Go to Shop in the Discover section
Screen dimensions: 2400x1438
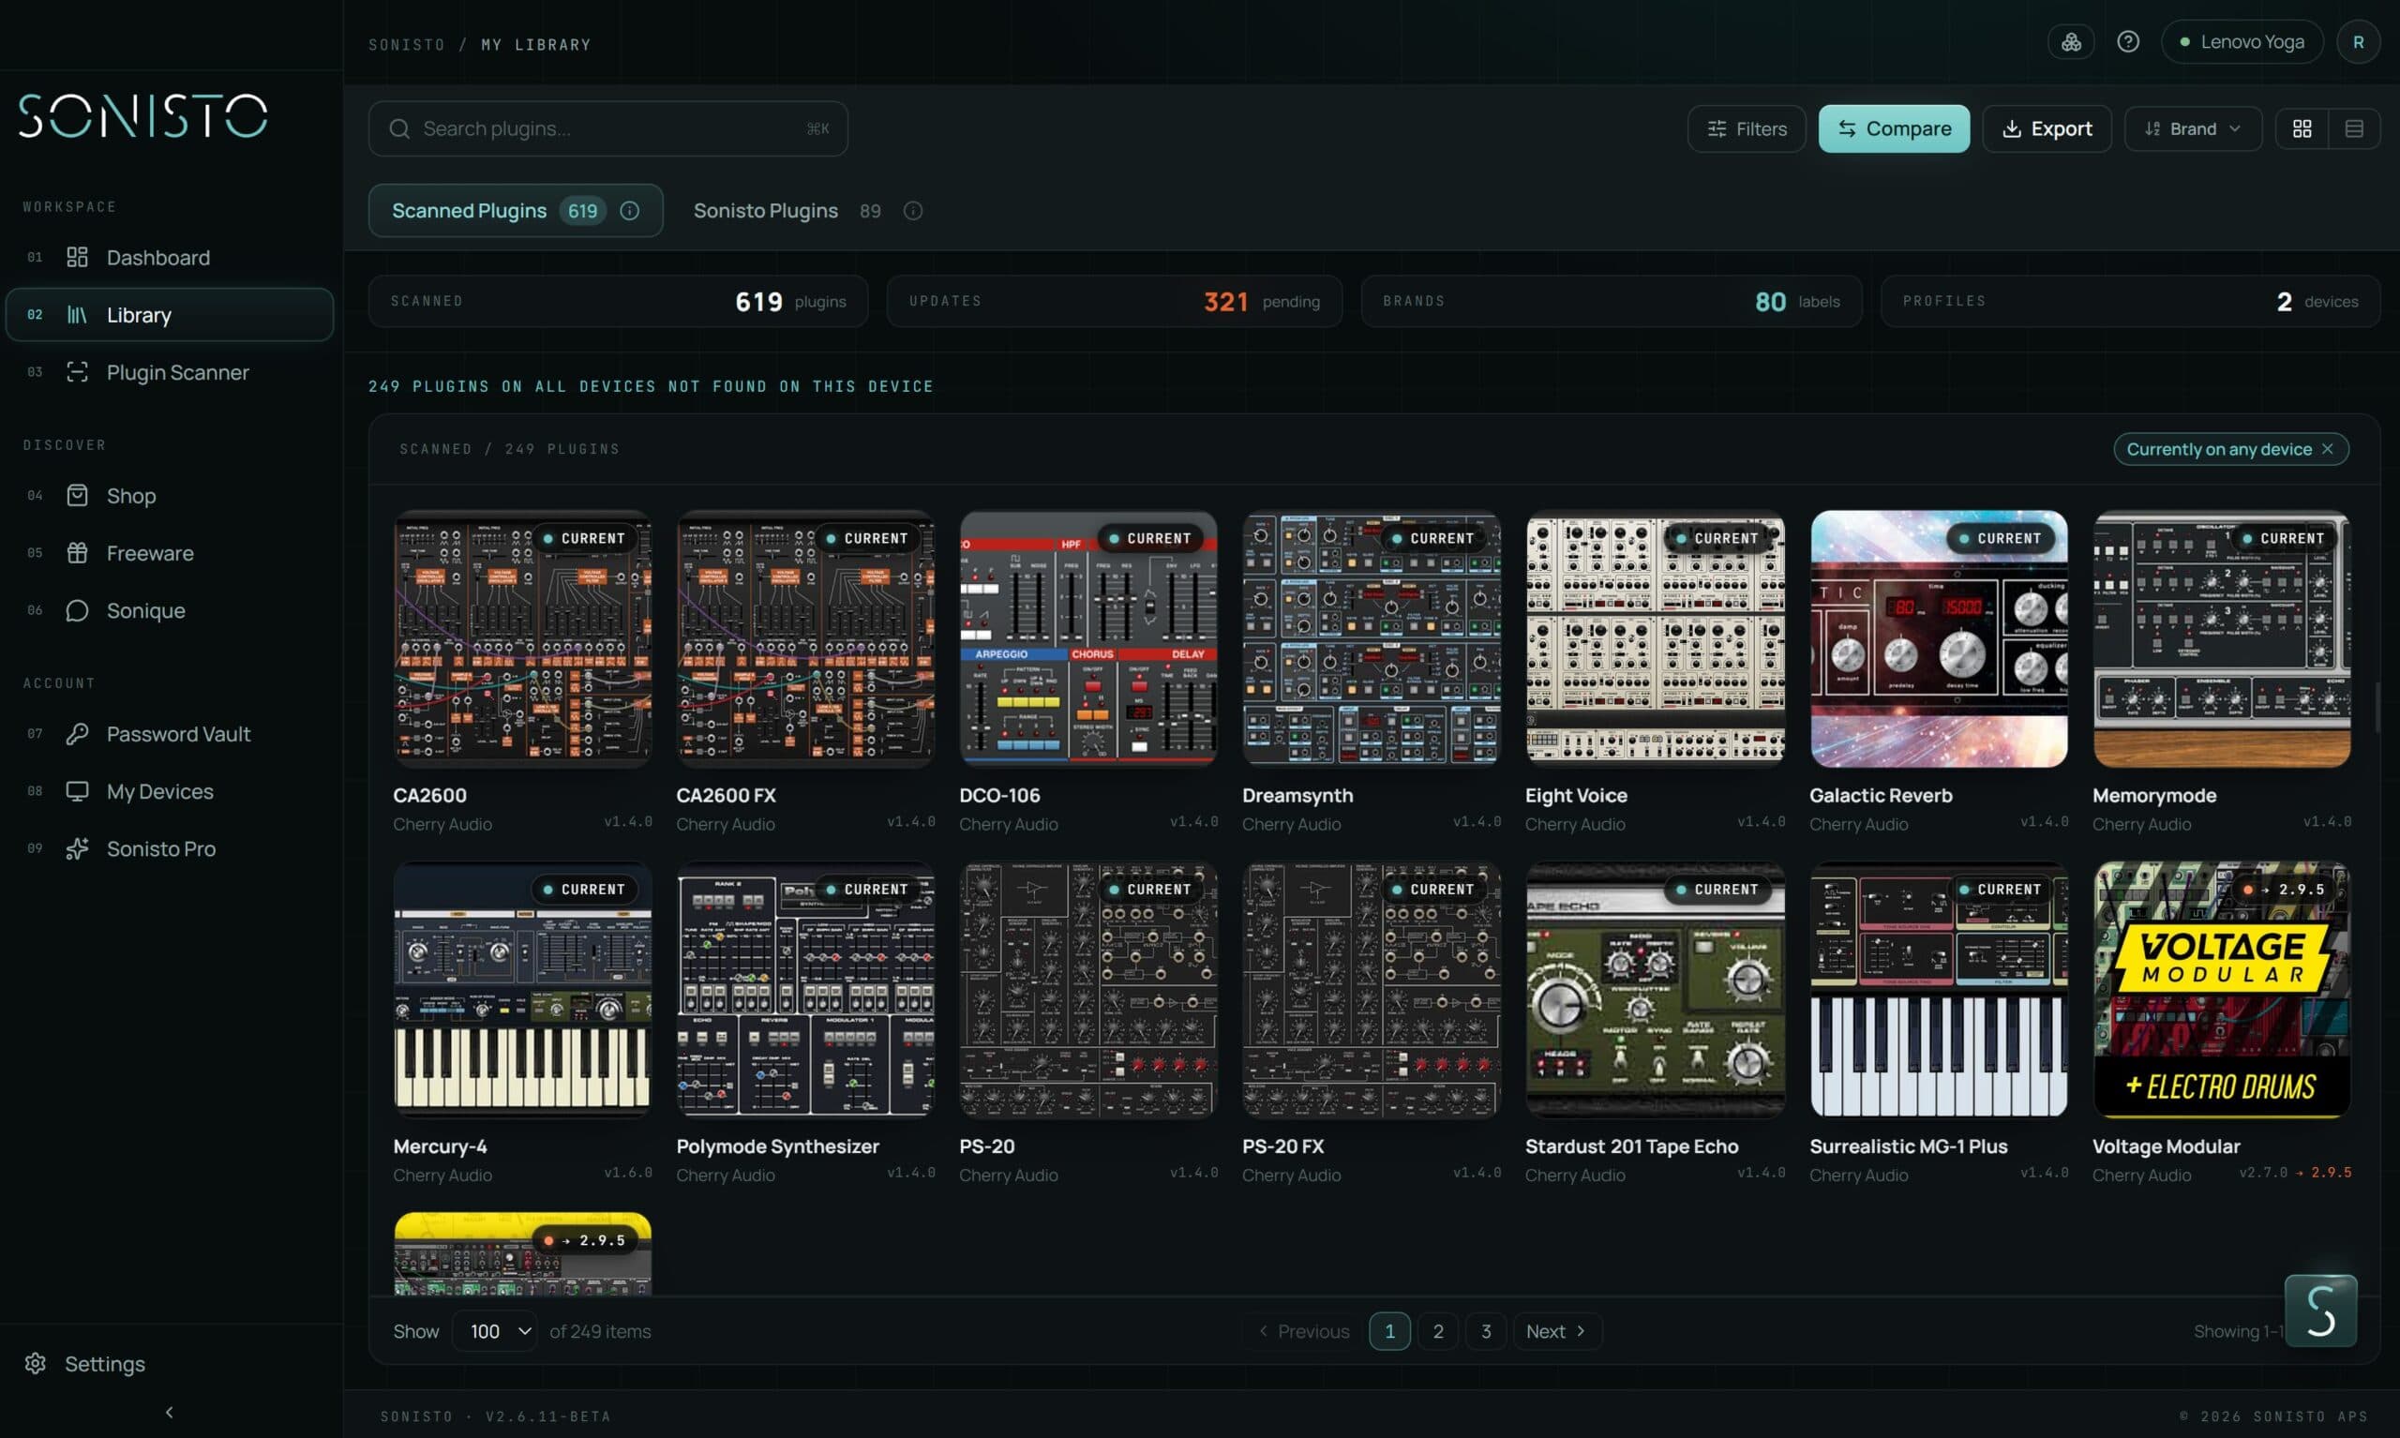click(170, 495)
